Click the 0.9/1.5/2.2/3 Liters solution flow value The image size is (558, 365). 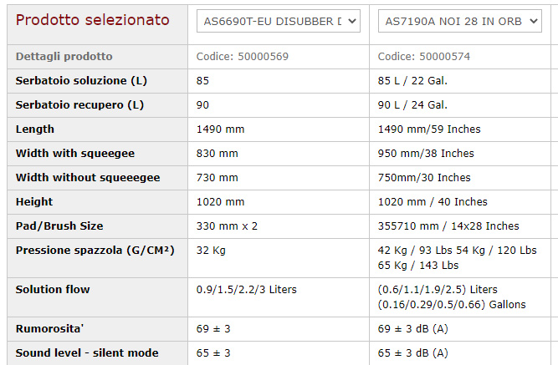(246, 290)
